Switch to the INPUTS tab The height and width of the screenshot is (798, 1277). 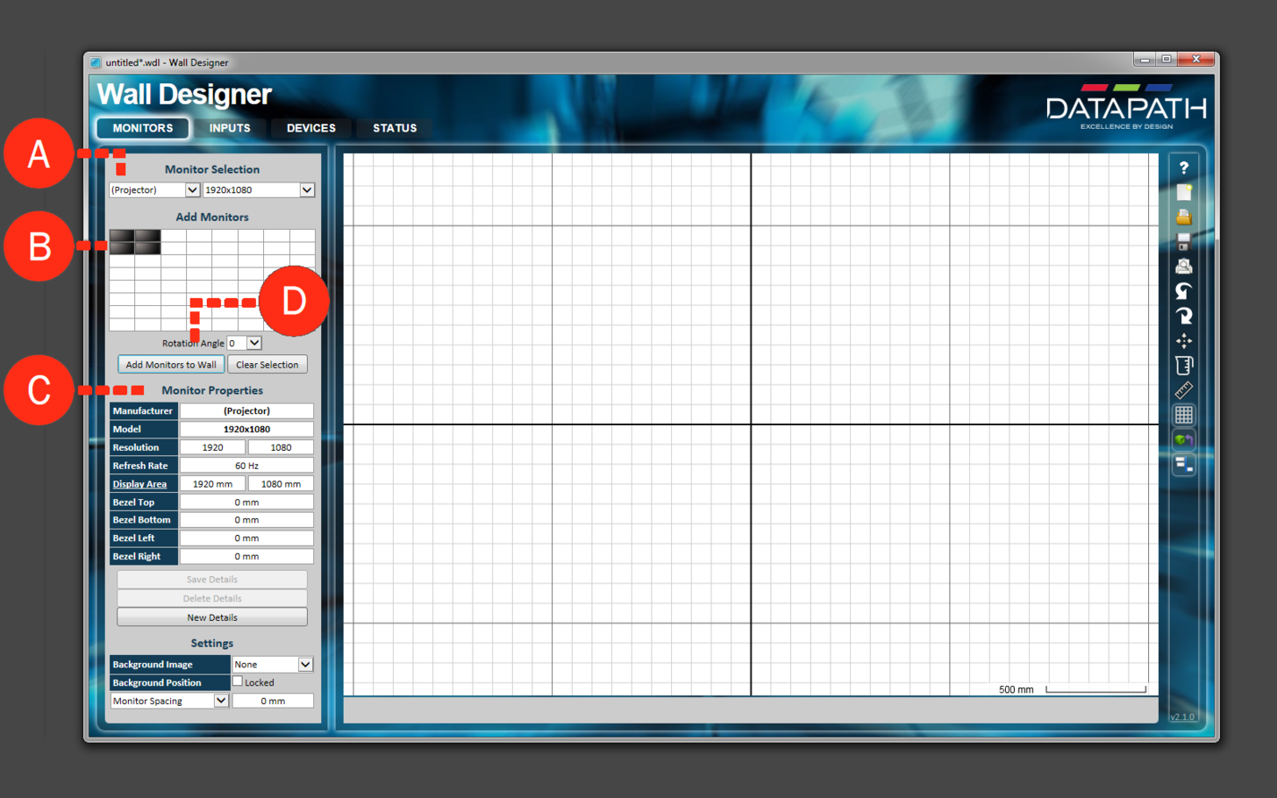point(229,127)
